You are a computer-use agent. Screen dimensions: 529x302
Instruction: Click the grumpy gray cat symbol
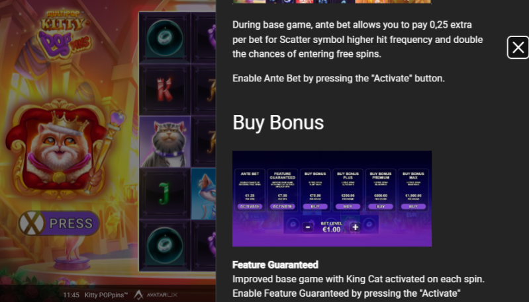(x=165, y=142)
